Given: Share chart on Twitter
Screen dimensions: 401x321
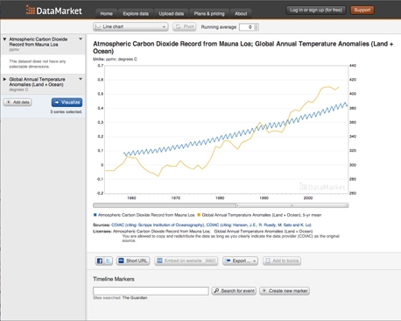Looking at the screenshot, I should (108, 260).
